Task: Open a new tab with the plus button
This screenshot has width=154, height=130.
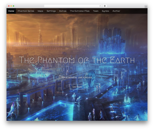Action: 146,7
